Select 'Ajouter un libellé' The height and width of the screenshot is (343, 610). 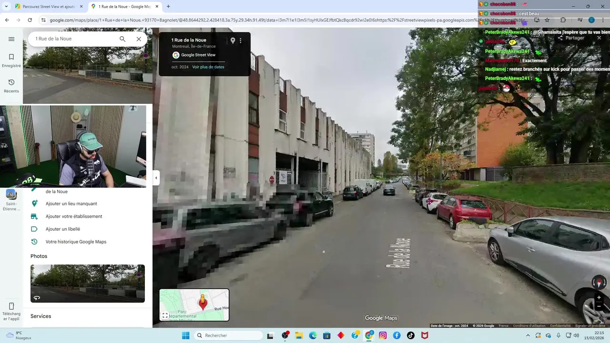pos(63,229)
